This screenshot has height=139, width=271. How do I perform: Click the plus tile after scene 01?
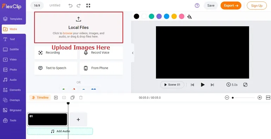click(78, 119)
